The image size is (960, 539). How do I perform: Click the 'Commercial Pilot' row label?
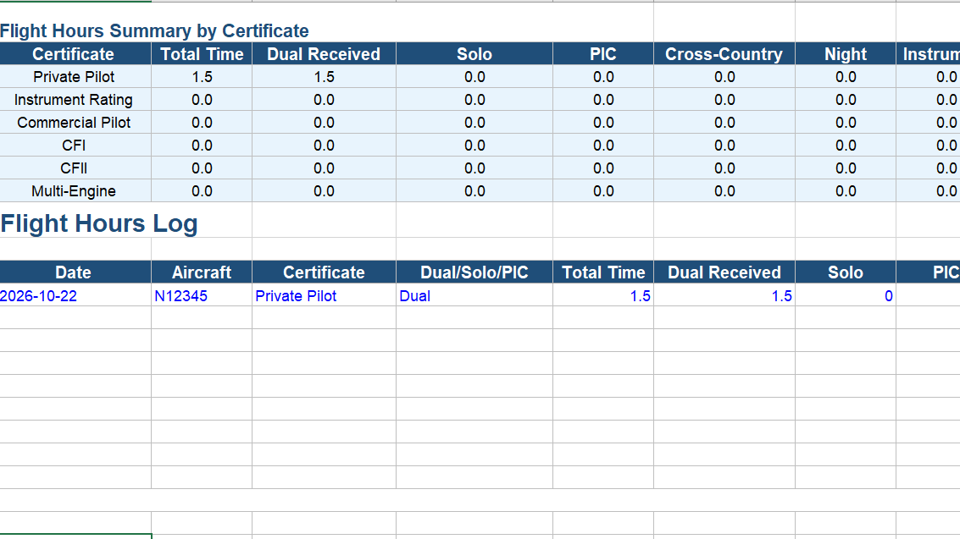pyautogui.click(x=74, y=122)
